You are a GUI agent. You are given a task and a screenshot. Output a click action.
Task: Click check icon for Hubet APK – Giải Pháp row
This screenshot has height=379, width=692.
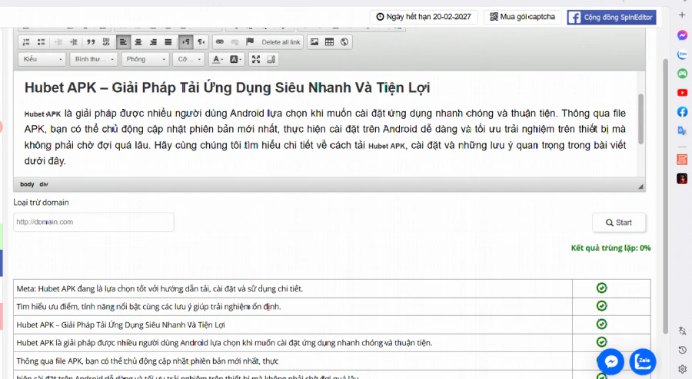[x=601, y=324]
